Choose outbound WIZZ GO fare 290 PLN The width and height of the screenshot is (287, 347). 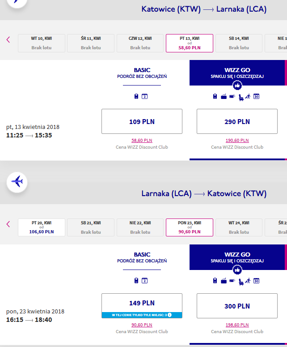[x=237, y=121]
